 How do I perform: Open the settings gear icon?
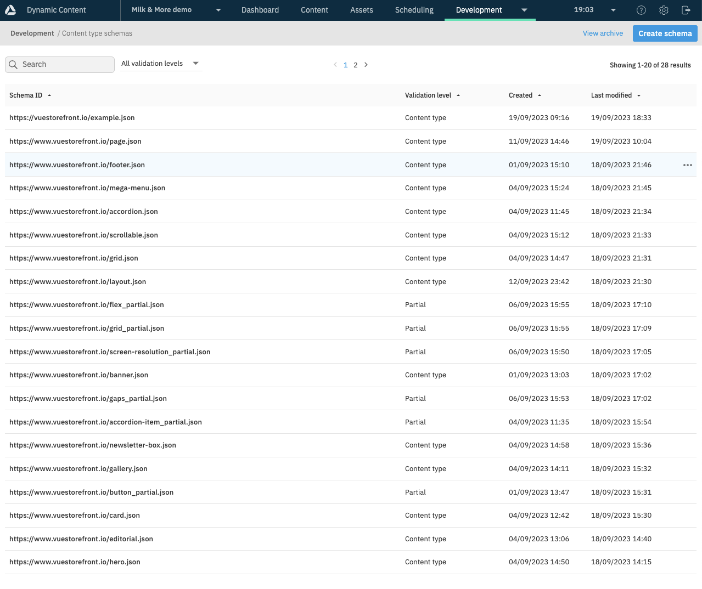(664, 10)
